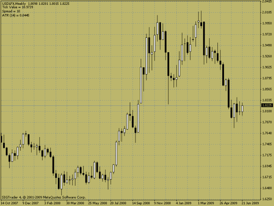
Task: Click the 1.7175 price axis label
Action: point(267,155)
